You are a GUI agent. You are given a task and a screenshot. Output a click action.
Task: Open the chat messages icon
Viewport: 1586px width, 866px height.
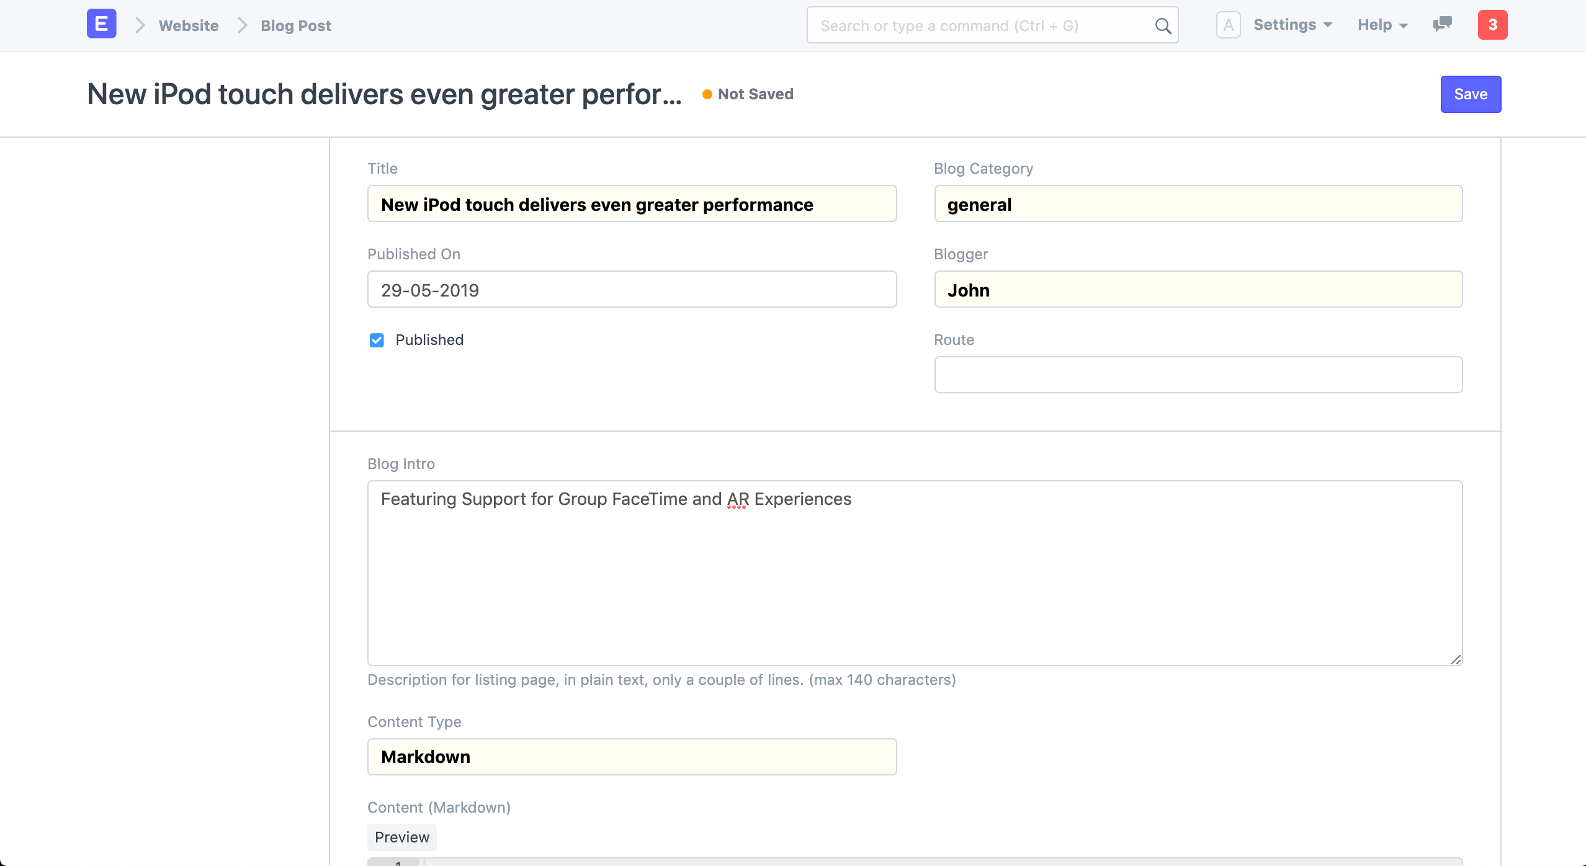pos(1442,25)
